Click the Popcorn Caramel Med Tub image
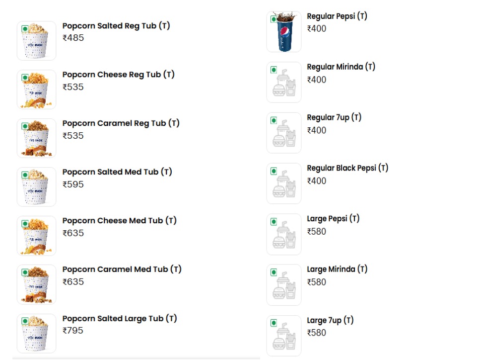Image resolution: width=481 pixels, height=360 pixels. (x=36, y=284)
